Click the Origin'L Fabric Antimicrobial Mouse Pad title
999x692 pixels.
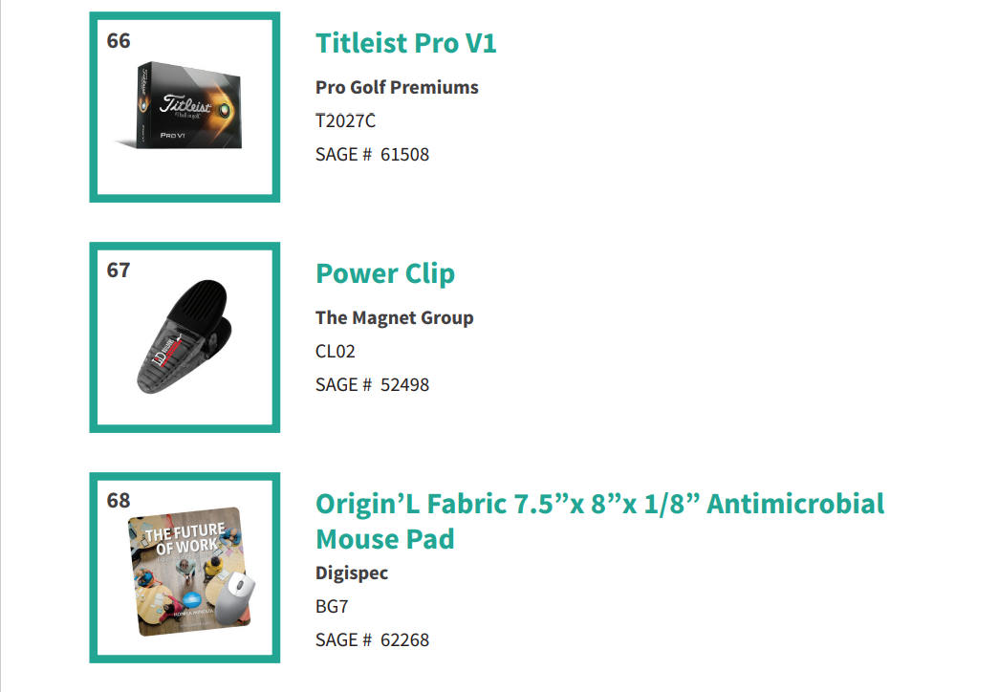599,521
